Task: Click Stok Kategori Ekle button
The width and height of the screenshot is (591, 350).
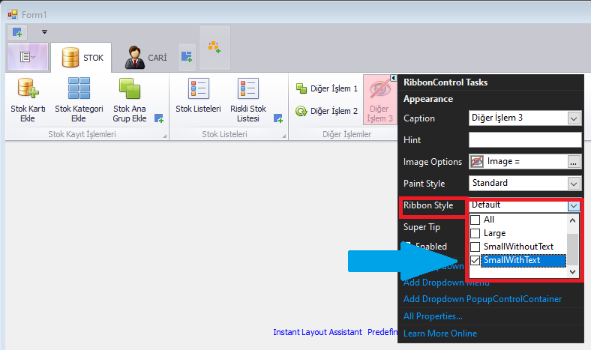Action: (79, 100)
